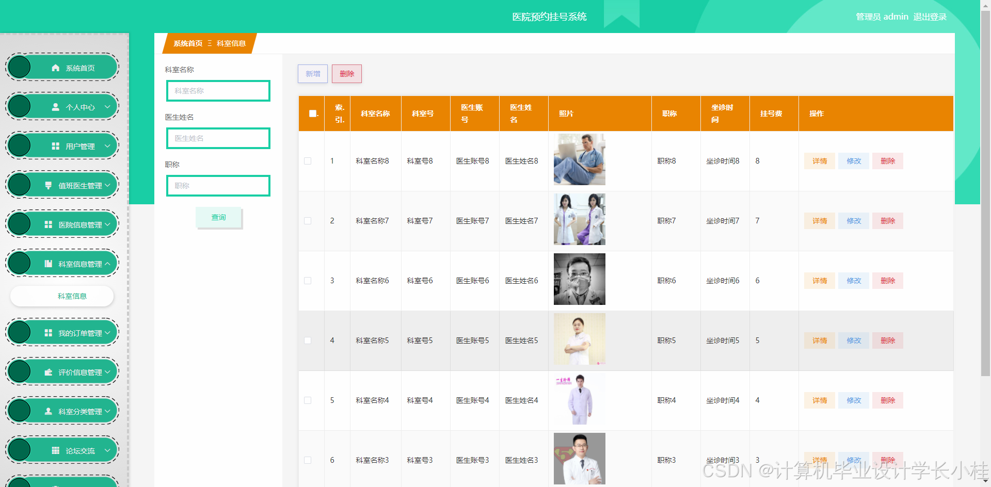Image resolution: width=991 pixels, height=487 pixels.
Task: Focus the 医生姓名 search input
Action: coord(218,138)
